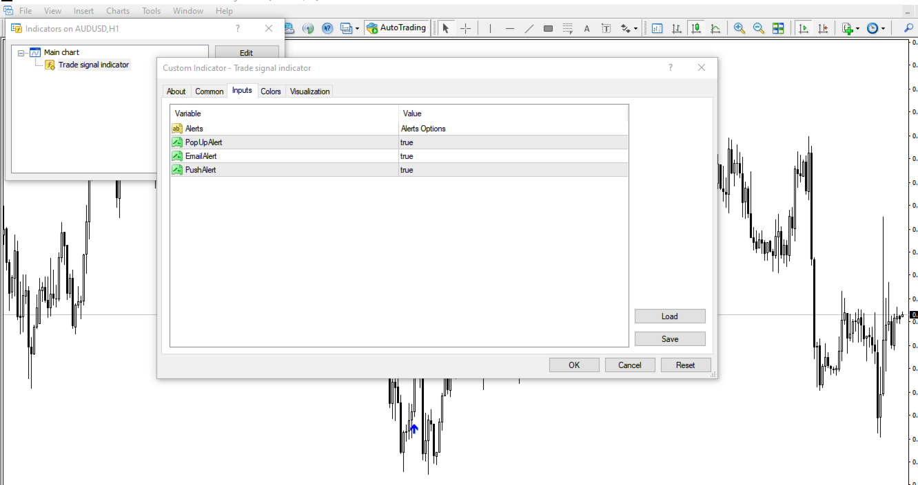This screenshot has height=485, width=918.
Task: Select the text label tool
Action: tap(586, 28)
